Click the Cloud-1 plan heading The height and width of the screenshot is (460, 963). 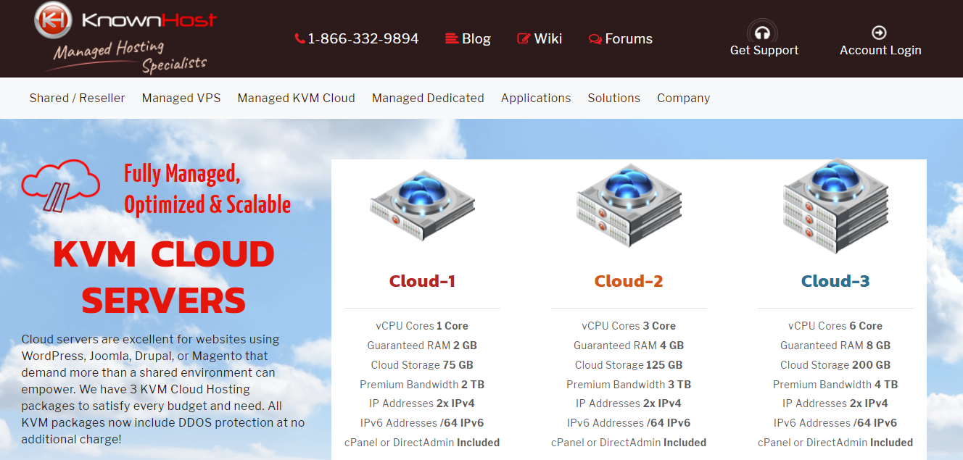[422, 280]
